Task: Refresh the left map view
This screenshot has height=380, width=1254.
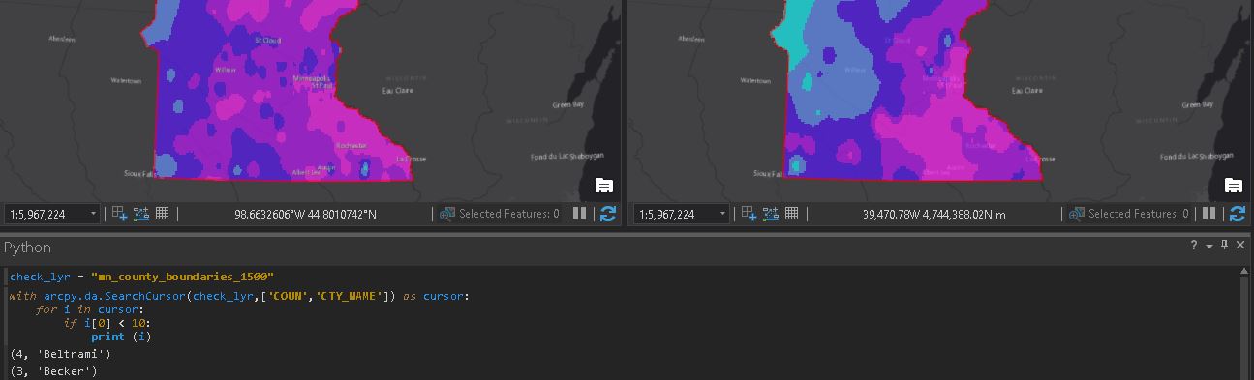Action: click(x=608, y=214)
